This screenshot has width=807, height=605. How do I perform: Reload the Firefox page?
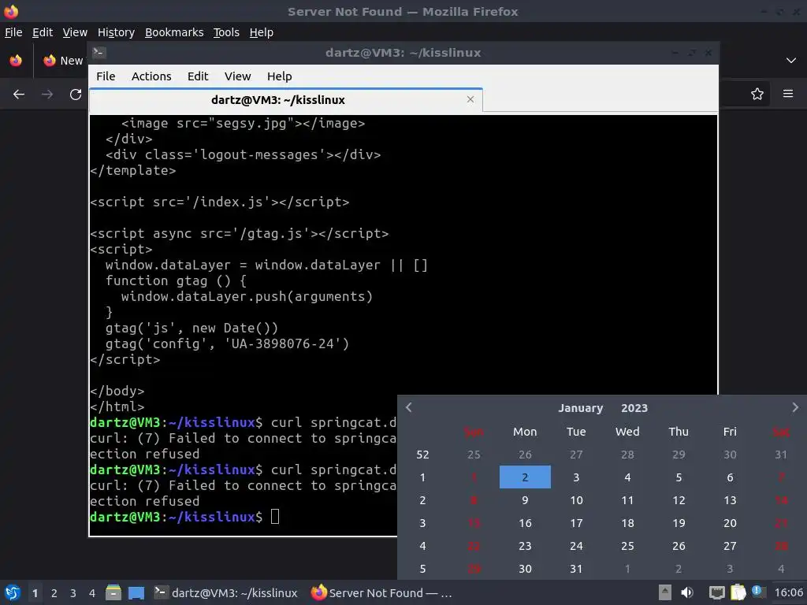[x=76, y=95]
